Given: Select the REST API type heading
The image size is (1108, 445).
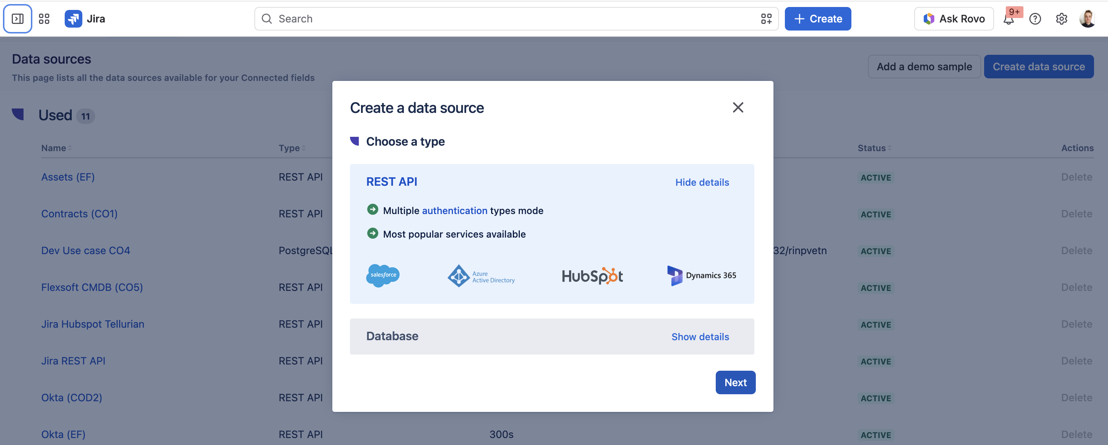Looking at the screenshot, I should click(x=392, y=182).
